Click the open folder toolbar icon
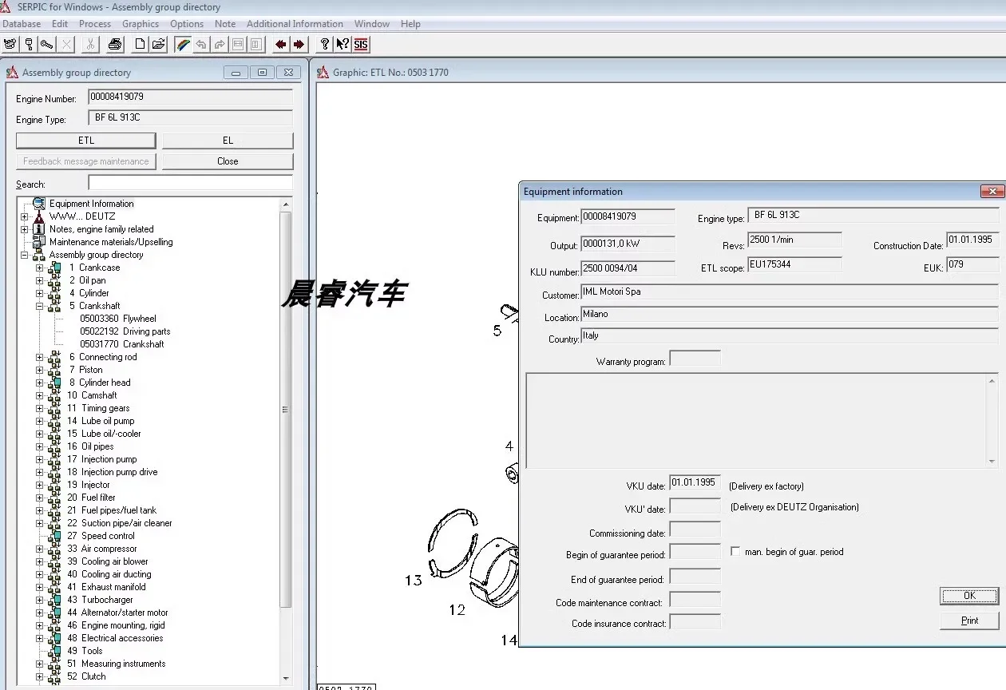The height and width of the screenshot is (690, 1006). 159,45
